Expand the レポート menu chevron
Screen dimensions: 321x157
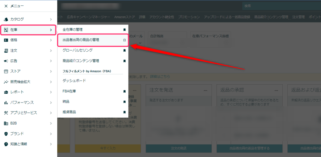coord(51,92)
